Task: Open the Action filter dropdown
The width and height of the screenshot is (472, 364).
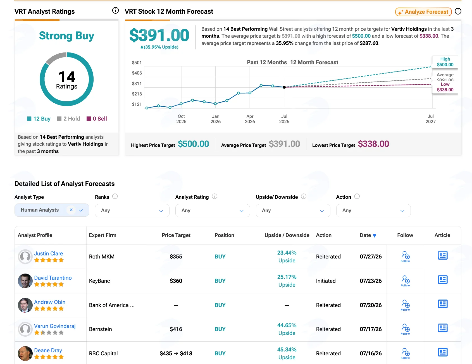Action: coord(373,210)
